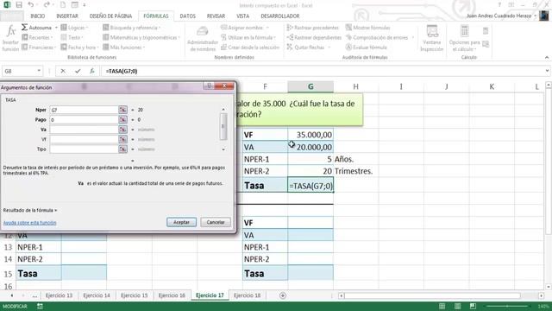Switch to VISTA ribbon tab
The width and height of the screenshot is (552, 311).
coord(243,16)
